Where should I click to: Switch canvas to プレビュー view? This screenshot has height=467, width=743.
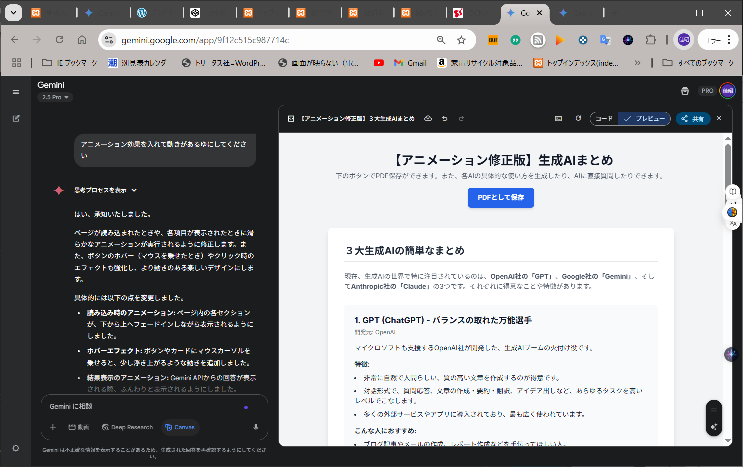pyautogui.click(x=644, y=119)
